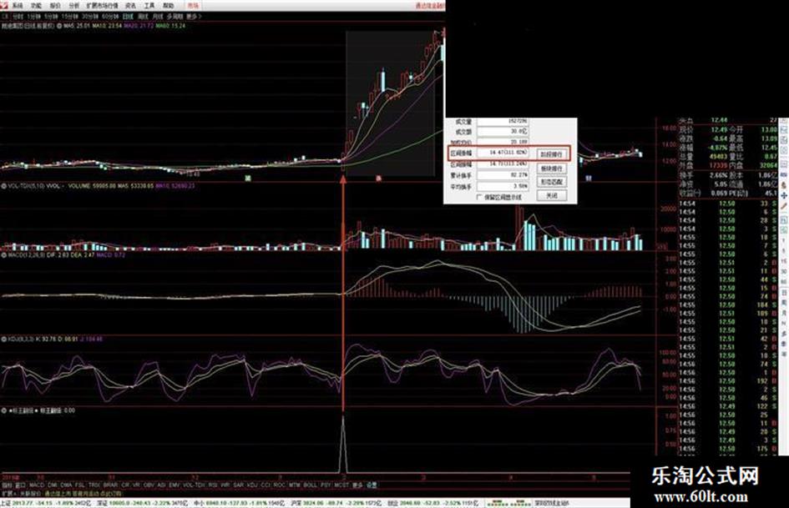Select the BRAR indicator tab
This screenshot has width=789, height=508.
[110, 485]
